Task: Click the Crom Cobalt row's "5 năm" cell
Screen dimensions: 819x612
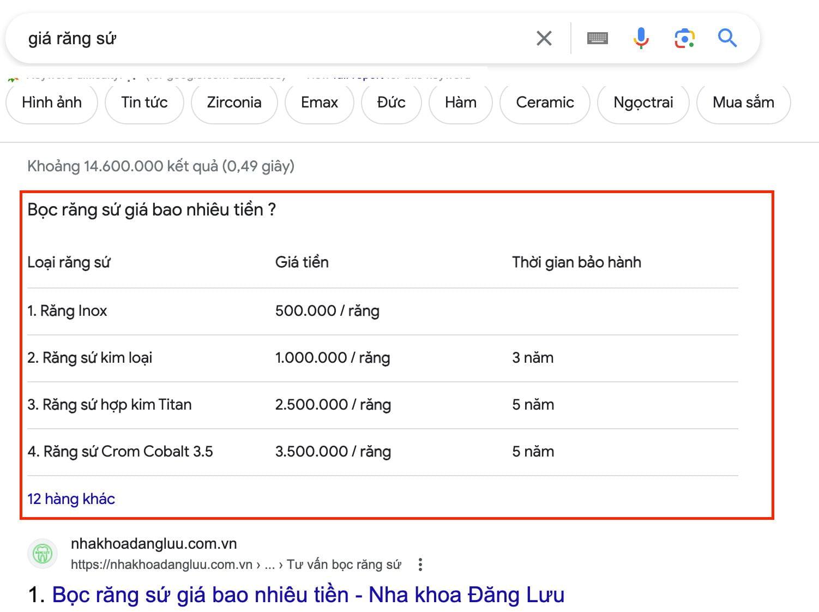Action: [x=533, y=452]
